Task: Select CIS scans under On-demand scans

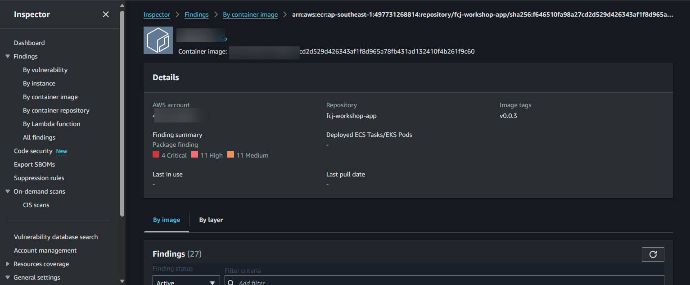Action: click(36, 204)
